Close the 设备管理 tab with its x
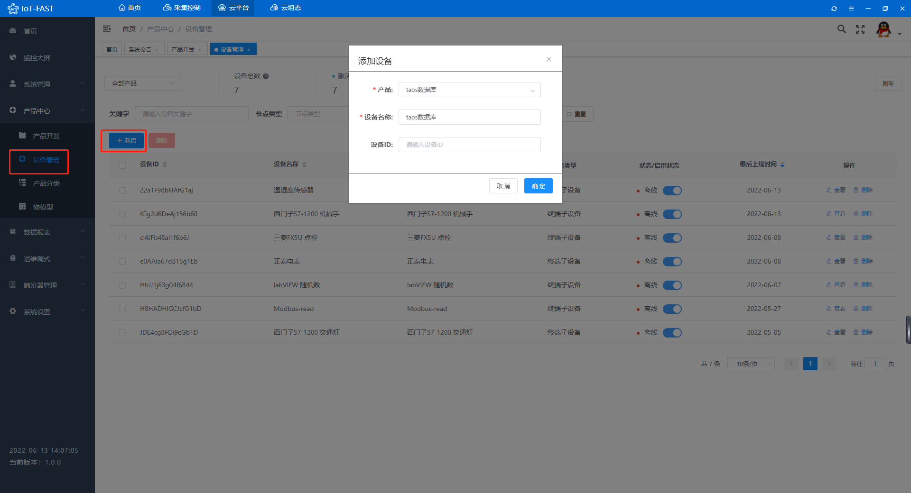This screenshot has height=493, width=911. pyautogui.click(x=249, y=50)
